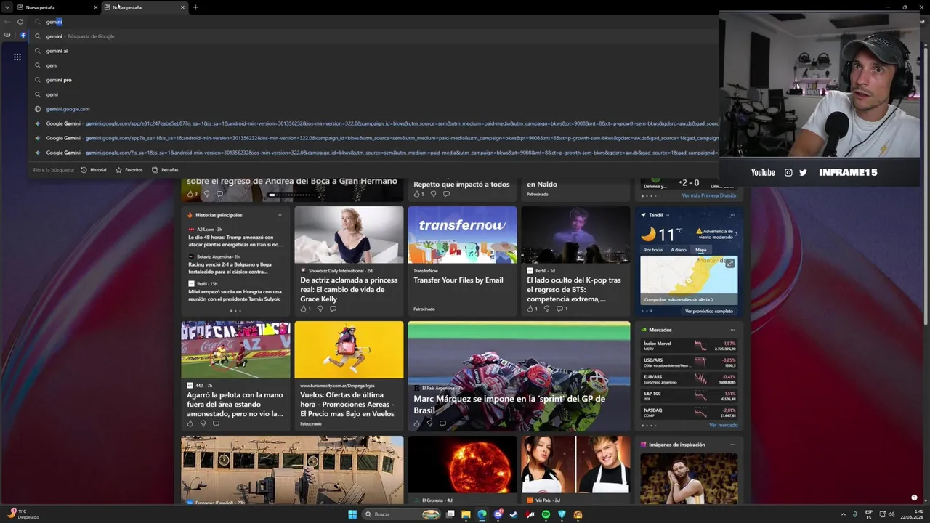Open the Facebook bookmark icon
This screenshot has width=930, height=523.
23,35
